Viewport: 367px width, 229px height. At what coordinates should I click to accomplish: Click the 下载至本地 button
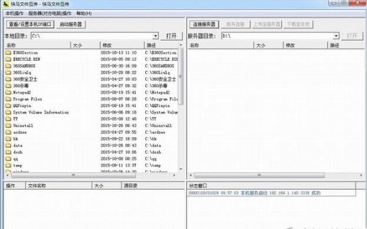[298, 24]
